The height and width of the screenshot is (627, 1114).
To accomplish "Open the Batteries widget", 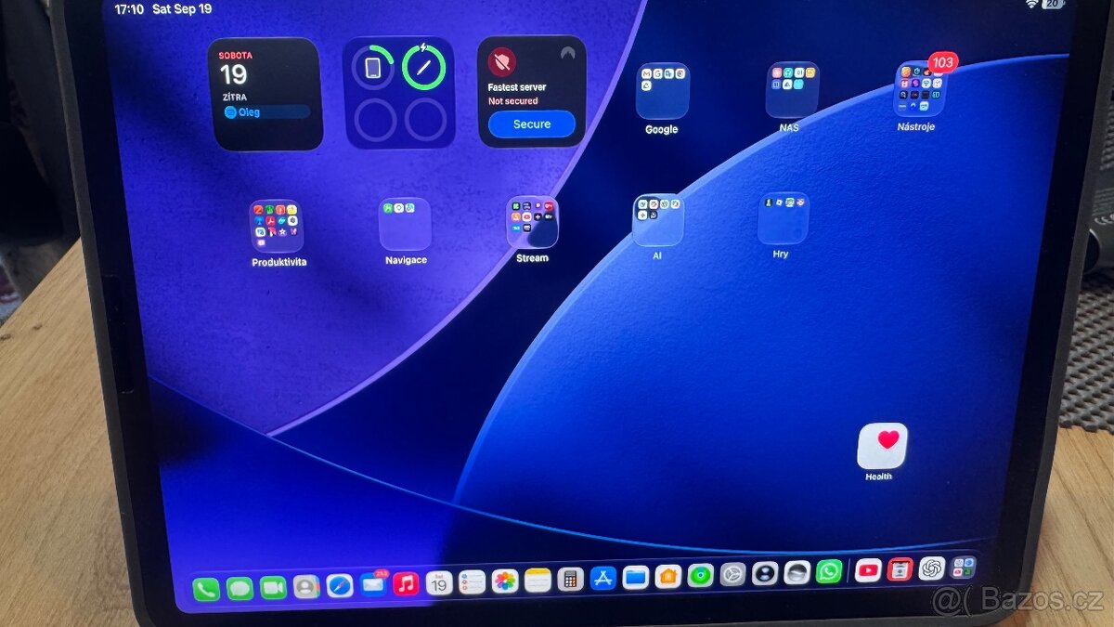I will [x=399, y=93].
